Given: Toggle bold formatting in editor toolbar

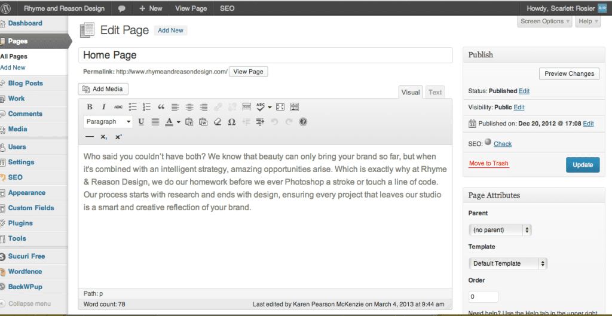Looking at the screenshot, I should [x=90, y=107].
